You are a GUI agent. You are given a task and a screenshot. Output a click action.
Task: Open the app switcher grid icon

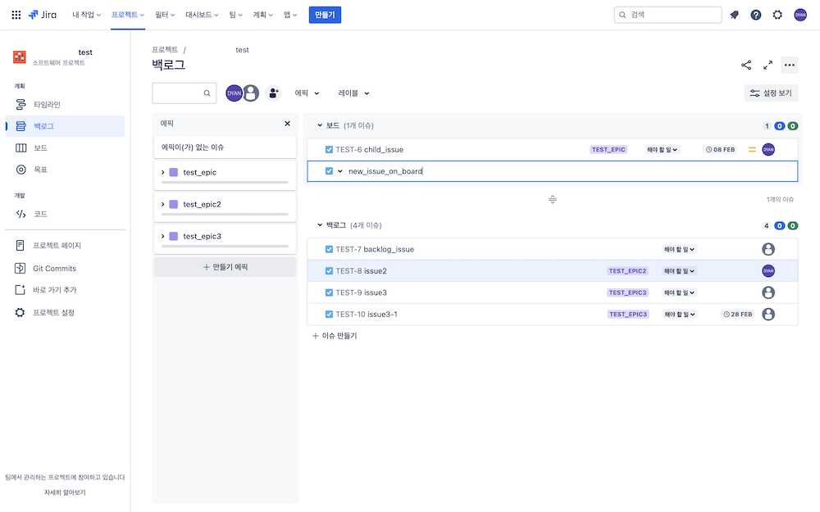coord(16,15)
